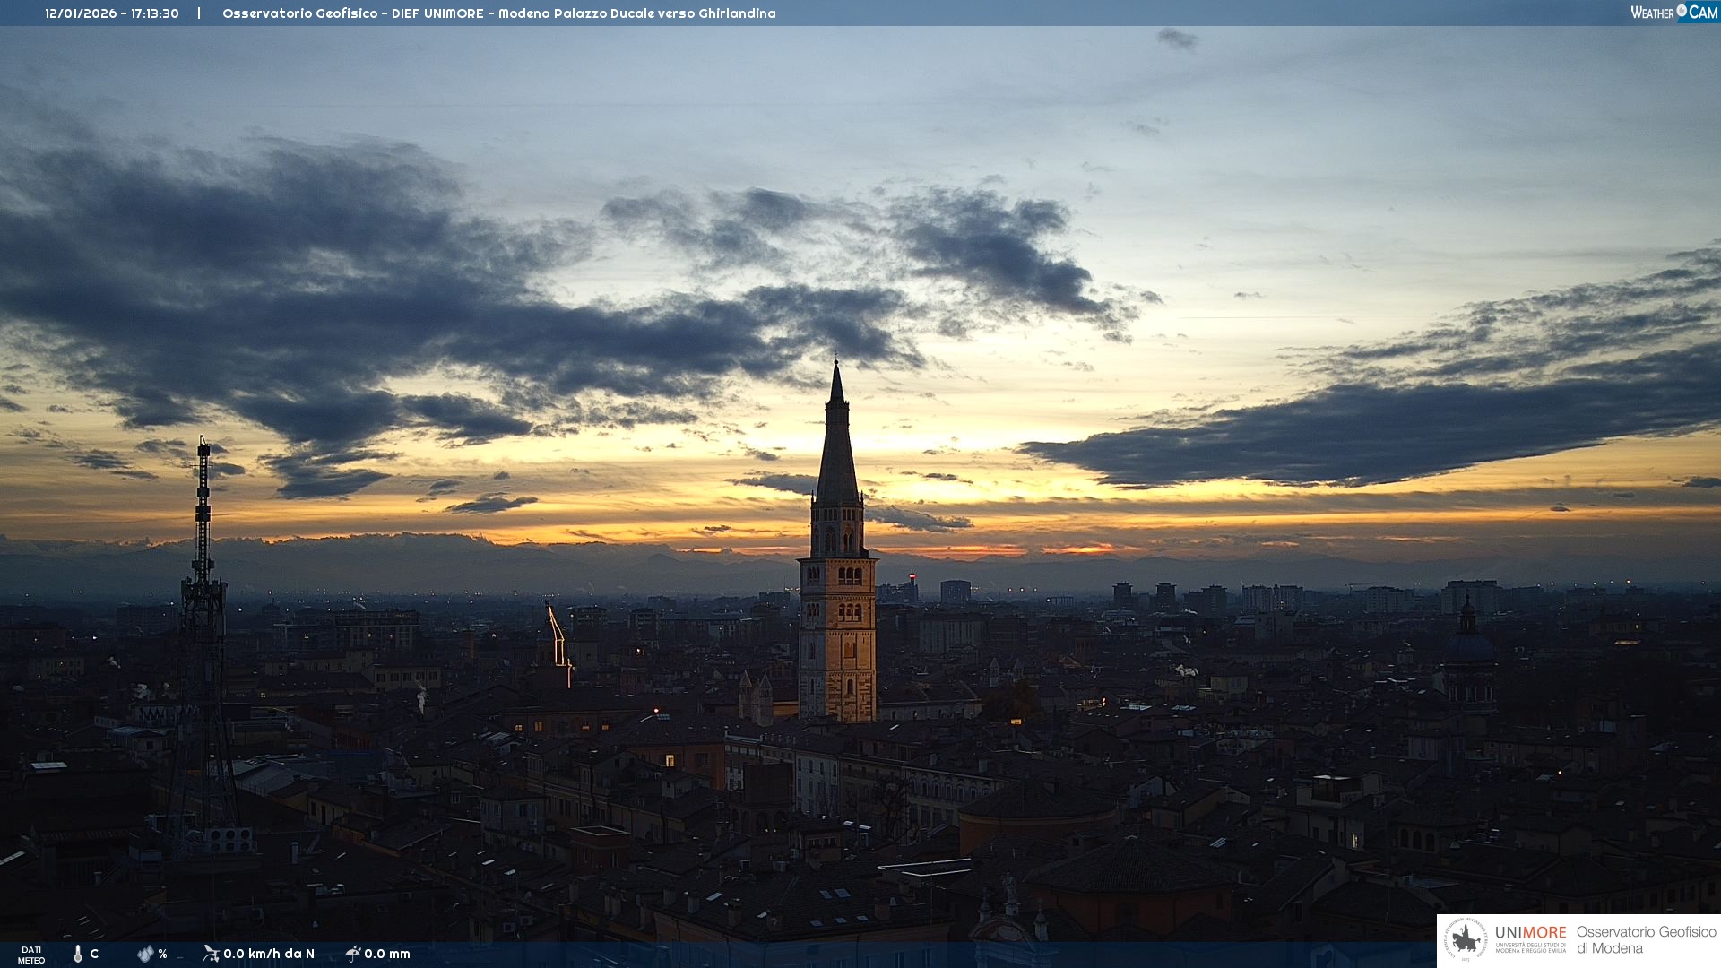
Task: Click the rain umbrella icon
Action: coord(352,954)
